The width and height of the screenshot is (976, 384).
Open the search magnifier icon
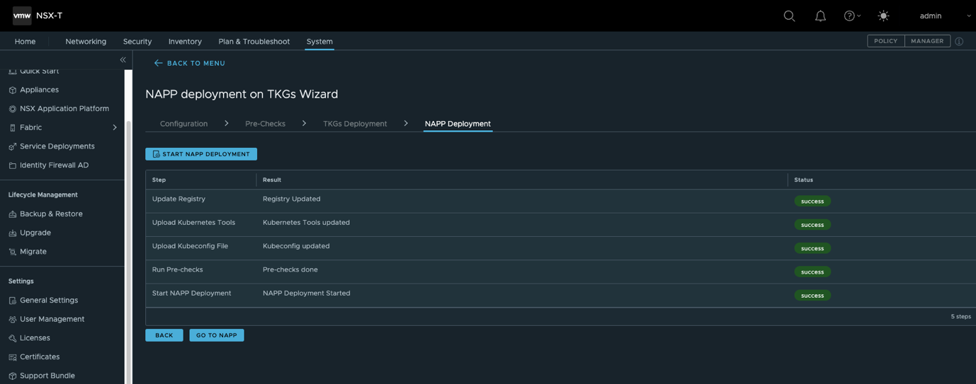[789, 16]
